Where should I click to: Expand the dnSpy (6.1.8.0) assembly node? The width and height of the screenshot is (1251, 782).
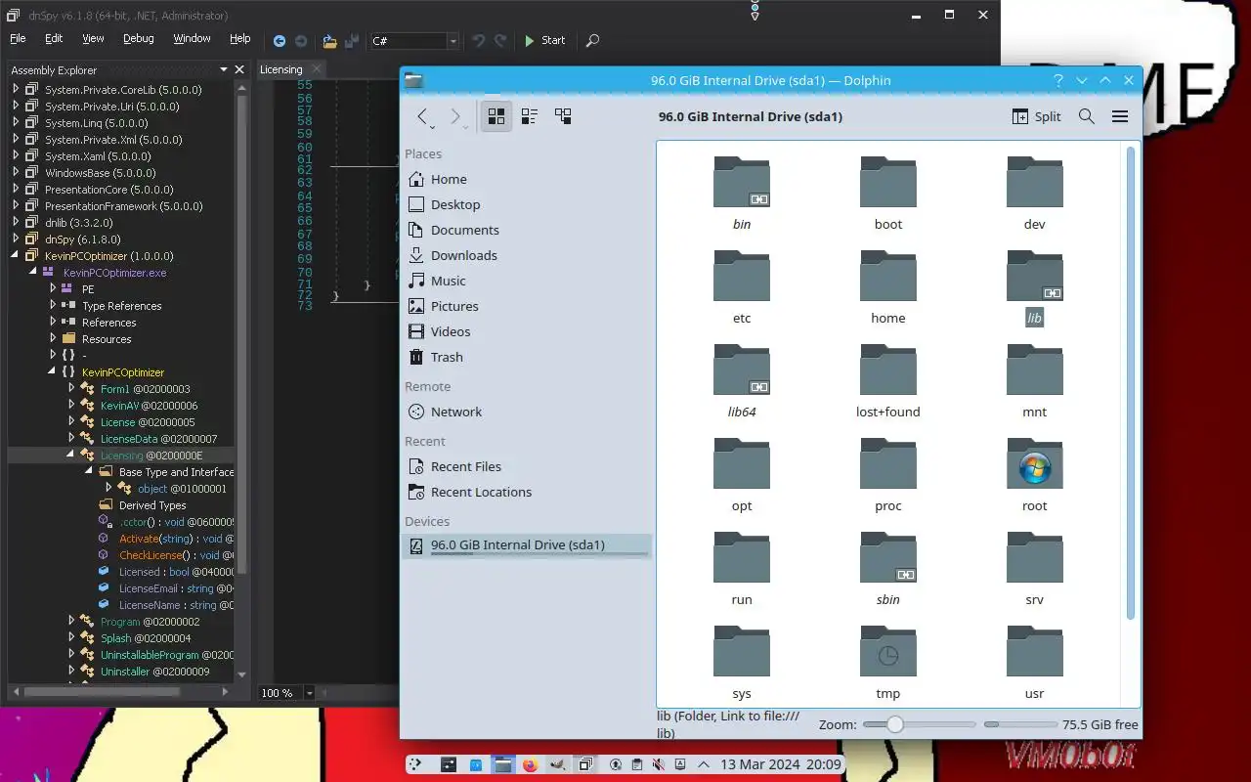(x=16, y=239)
